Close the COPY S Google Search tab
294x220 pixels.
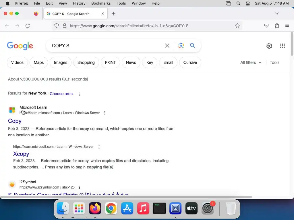click(103, 13)
